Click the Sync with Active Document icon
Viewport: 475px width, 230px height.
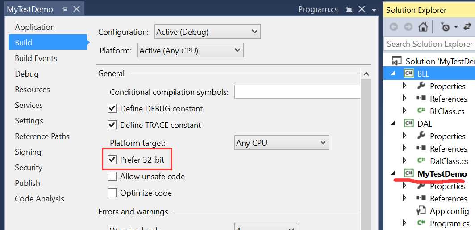(467, 27)
